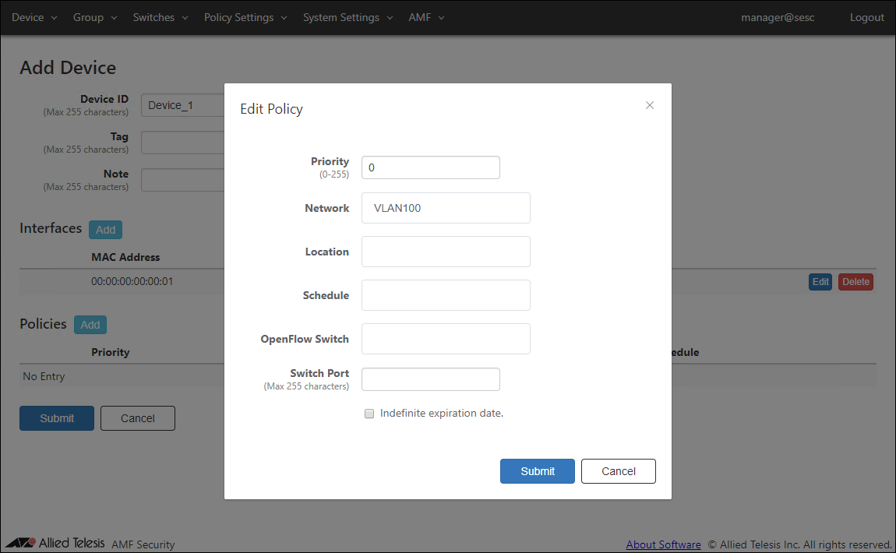Viewport: 896px width, 553px height.
Task: Click the Switch Port text box
Action: click(x=430, y=379)
